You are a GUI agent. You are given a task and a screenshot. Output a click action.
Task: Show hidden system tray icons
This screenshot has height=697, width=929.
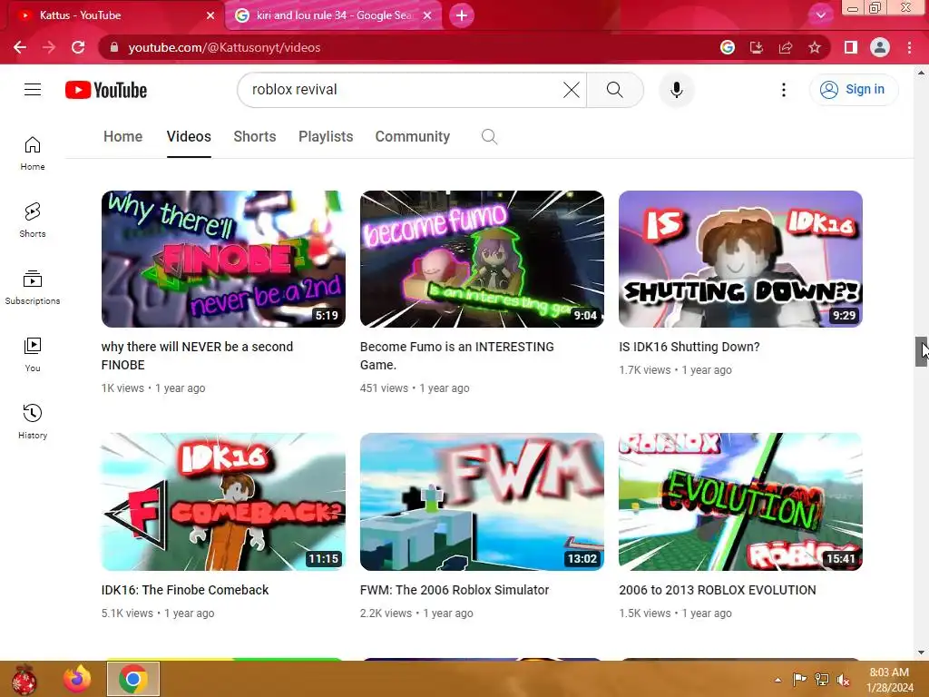tap(777, 680)
